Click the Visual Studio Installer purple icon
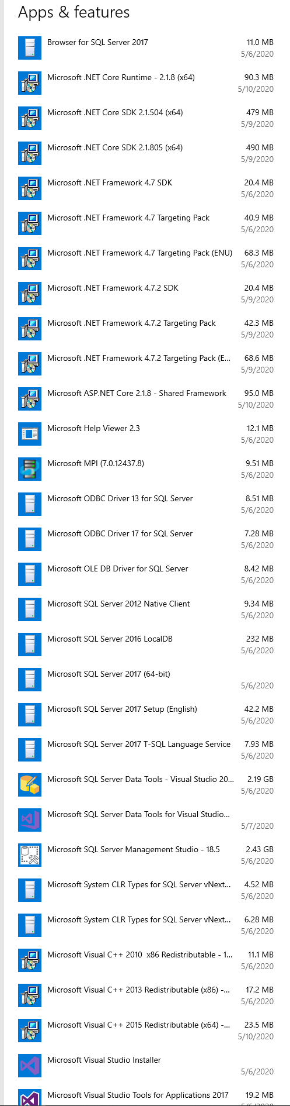 coord(30,1066)
